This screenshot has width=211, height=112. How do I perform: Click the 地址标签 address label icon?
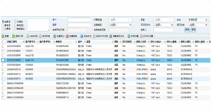28,36
